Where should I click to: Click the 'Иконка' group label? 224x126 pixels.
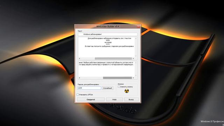pyautogui.click(x=120, y=84)
